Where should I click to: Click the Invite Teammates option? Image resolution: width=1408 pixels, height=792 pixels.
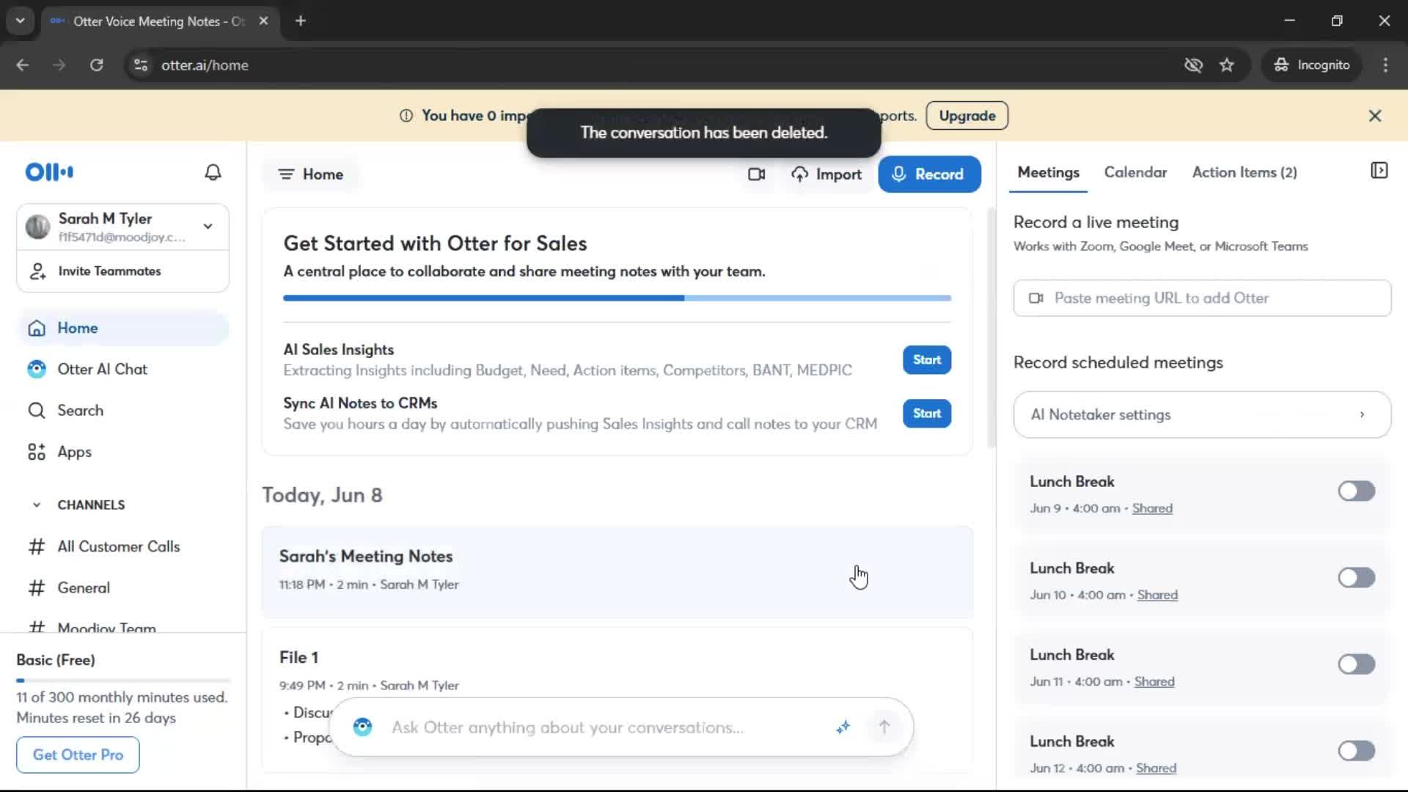(x=122, y=271)
